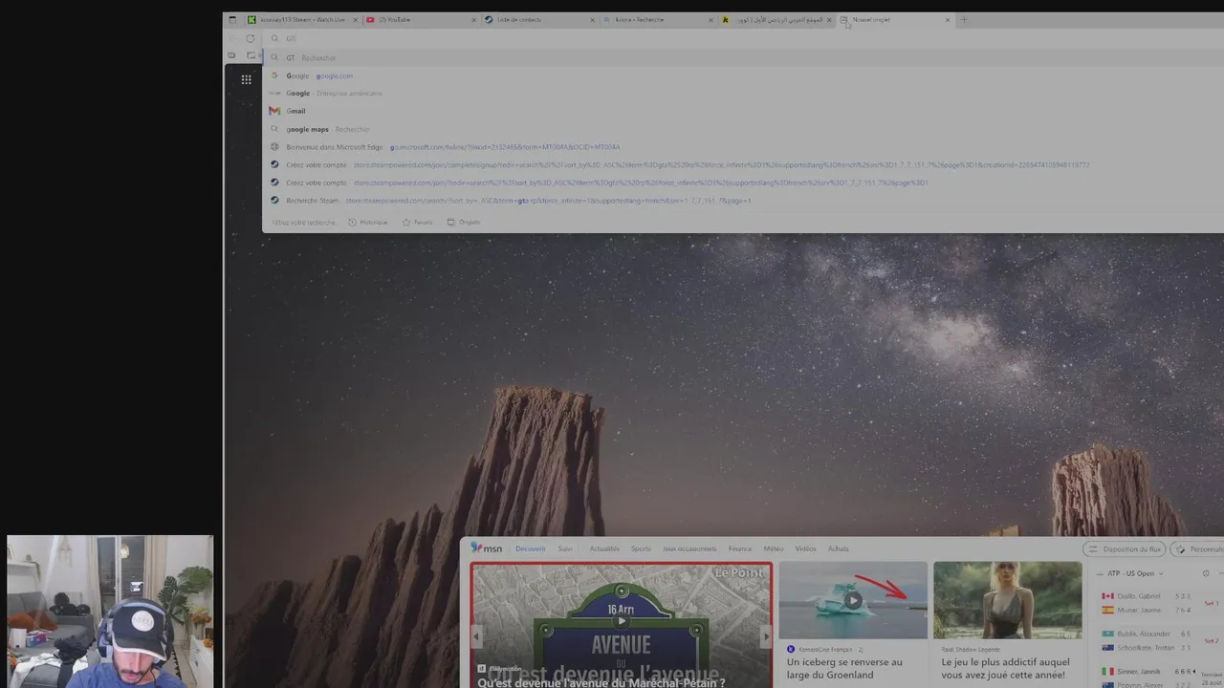Open the Disposition du flux button
This screenshot has width=1224, height=688.
(x=1125, y=548)
